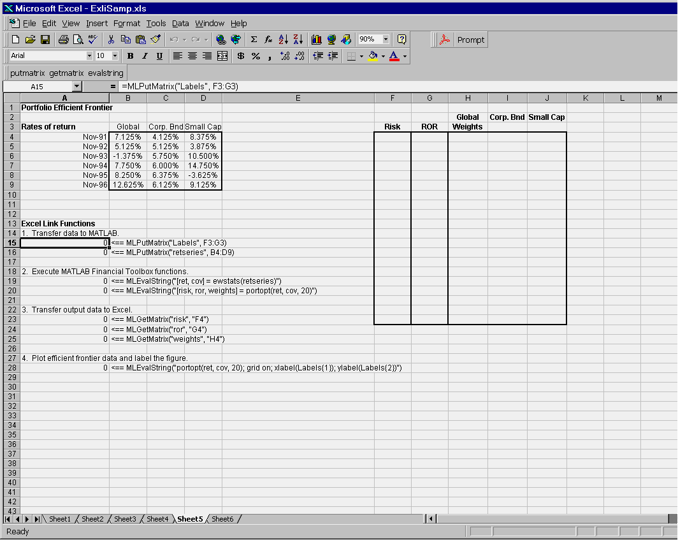The width and height of the screenshot is (678, 556).
Task: Click the formula bar MLPutMatrix text
Action: click(180, 87)
